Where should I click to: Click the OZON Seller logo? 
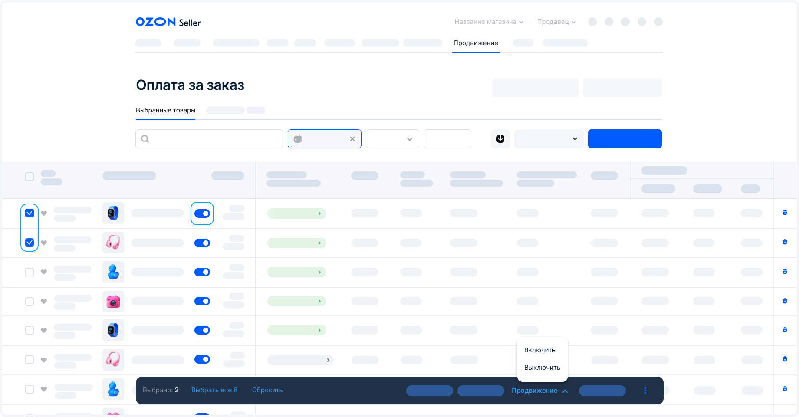pyautogui.click(x=168, y=22)
